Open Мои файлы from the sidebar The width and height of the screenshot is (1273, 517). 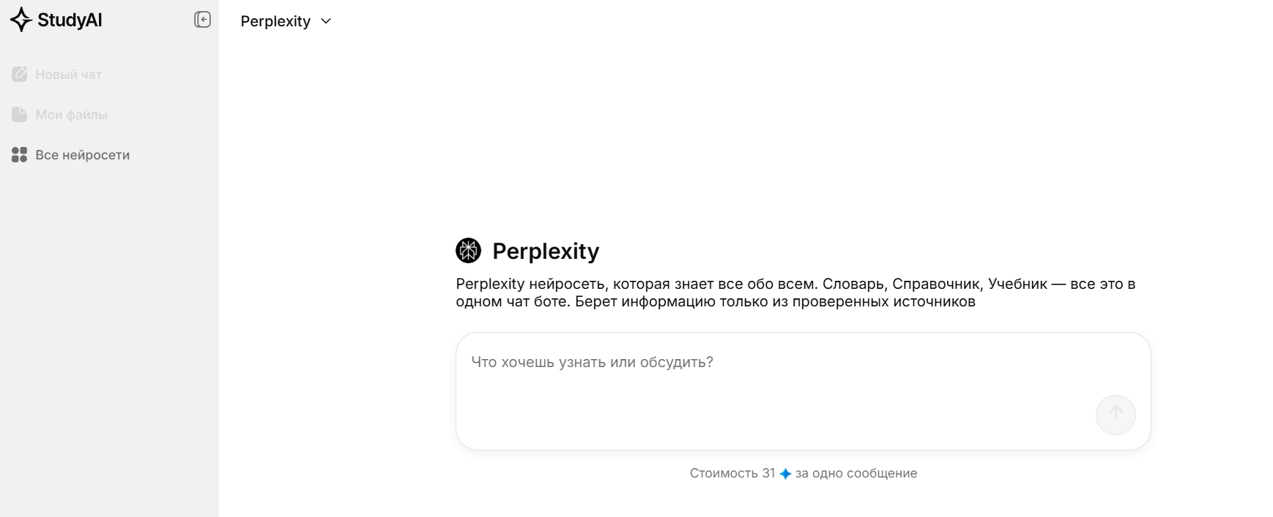point(72,114)
